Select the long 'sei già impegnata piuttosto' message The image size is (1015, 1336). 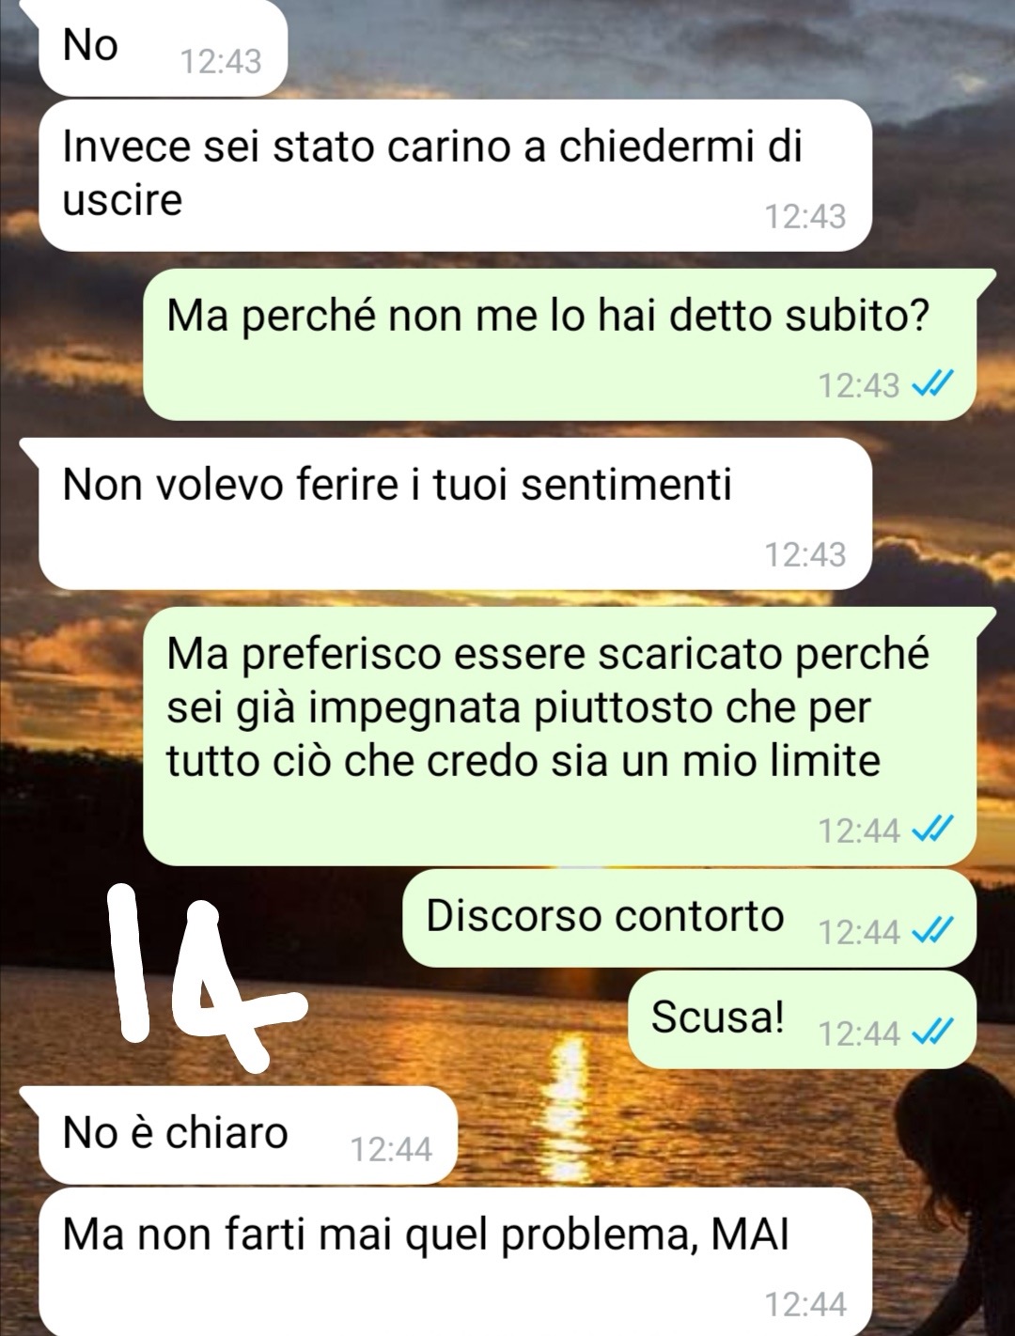point(559,737)
